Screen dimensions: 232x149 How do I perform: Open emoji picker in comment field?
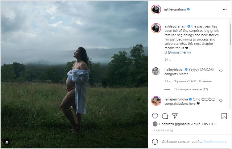[155, 142]
